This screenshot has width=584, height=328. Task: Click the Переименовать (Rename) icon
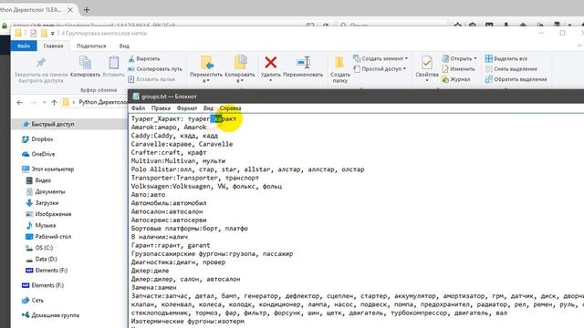[304, 63]
